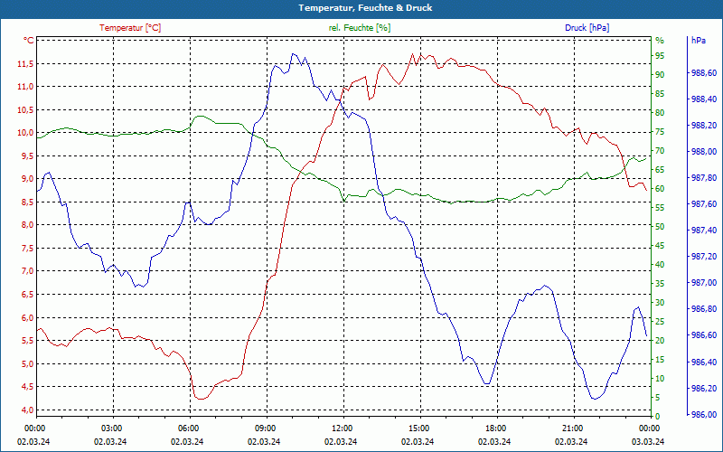Pick the '6,5' temperature axis tick
Image resolution: width=723 pixels, height=452 pixels.
[x=27, y=295]
